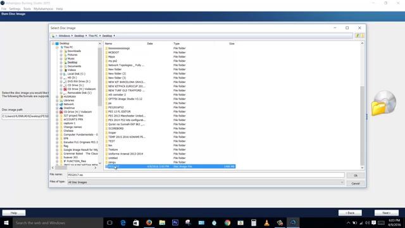Open File Explorer from the taskbar
Viewport: 405px width, 228px height.
[x=162, y=222]
